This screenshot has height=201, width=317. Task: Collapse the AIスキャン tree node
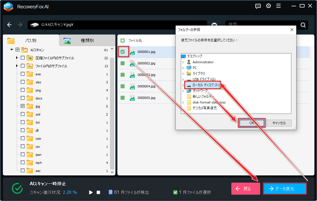12,50
